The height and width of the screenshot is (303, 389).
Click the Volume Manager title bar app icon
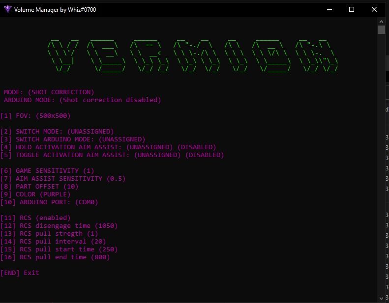click(x=7, y=9)
